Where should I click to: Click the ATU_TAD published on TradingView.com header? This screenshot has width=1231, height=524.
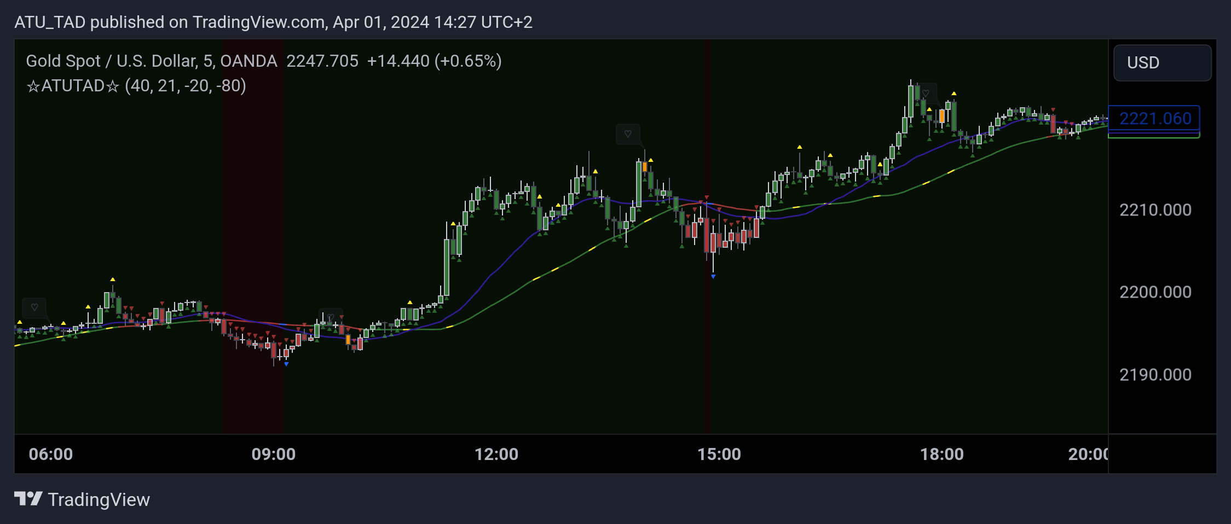click(x=273, y=22)
